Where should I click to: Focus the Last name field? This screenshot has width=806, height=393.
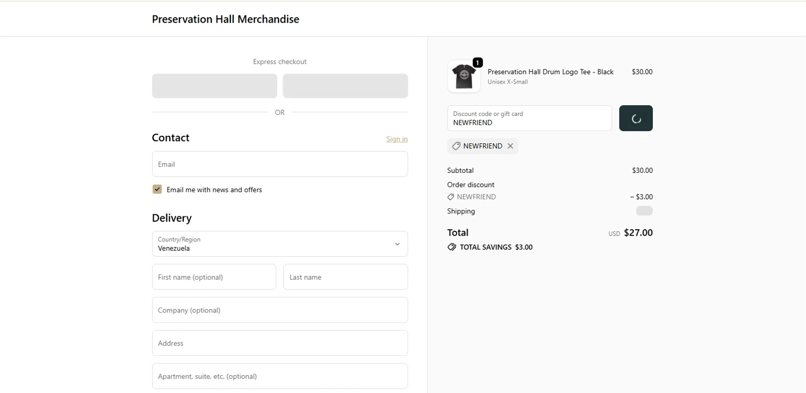[x=346, y=277]
